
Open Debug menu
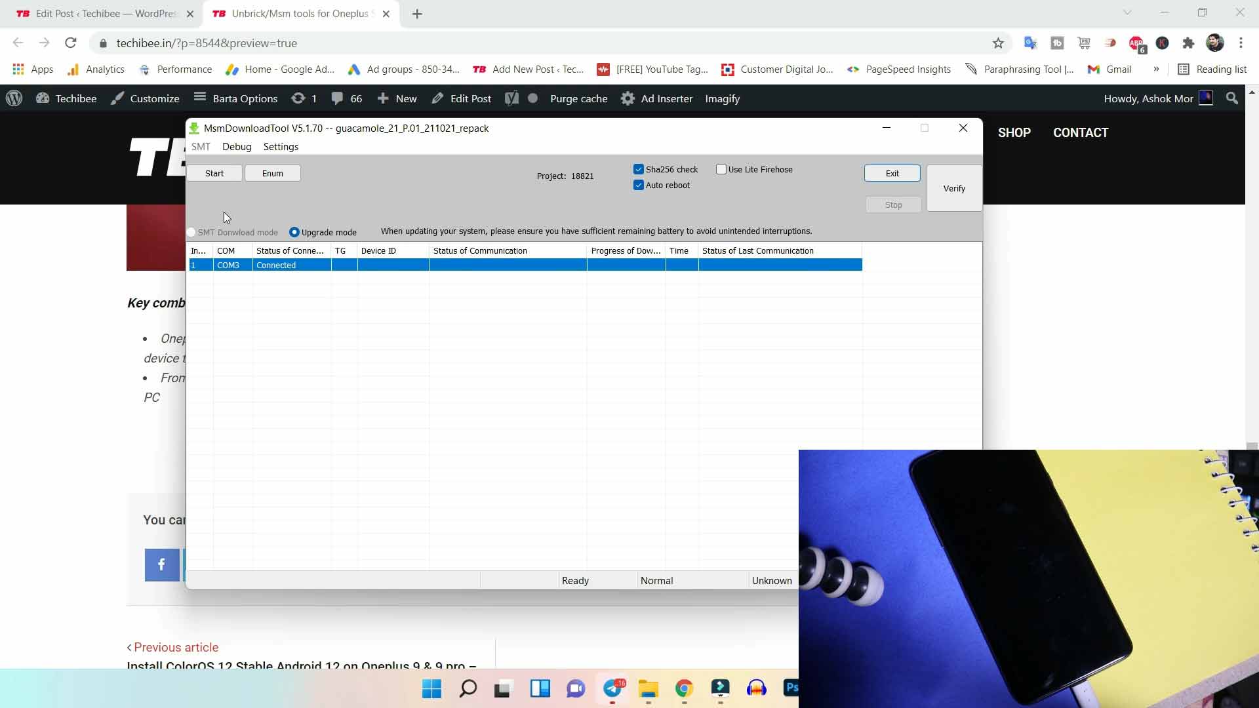pyautogui.click(x=237, y=147)
